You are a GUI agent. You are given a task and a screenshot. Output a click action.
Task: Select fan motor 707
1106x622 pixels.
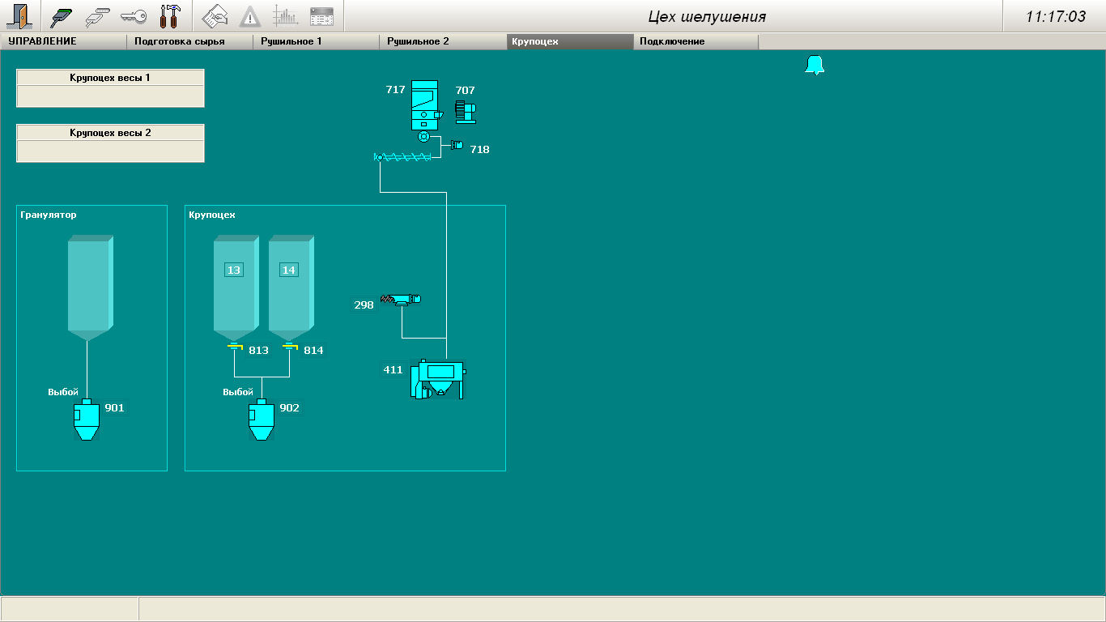pyautogui.click(x=465, y=111)
